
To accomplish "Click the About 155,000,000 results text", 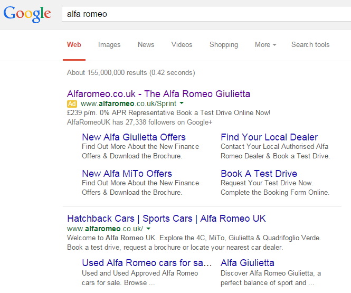I will click(x=131, y=72).
